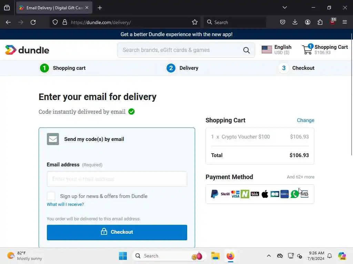Click the tracking protection shield icon
Viewport: 353px width, 264px height.
[55, 22]
